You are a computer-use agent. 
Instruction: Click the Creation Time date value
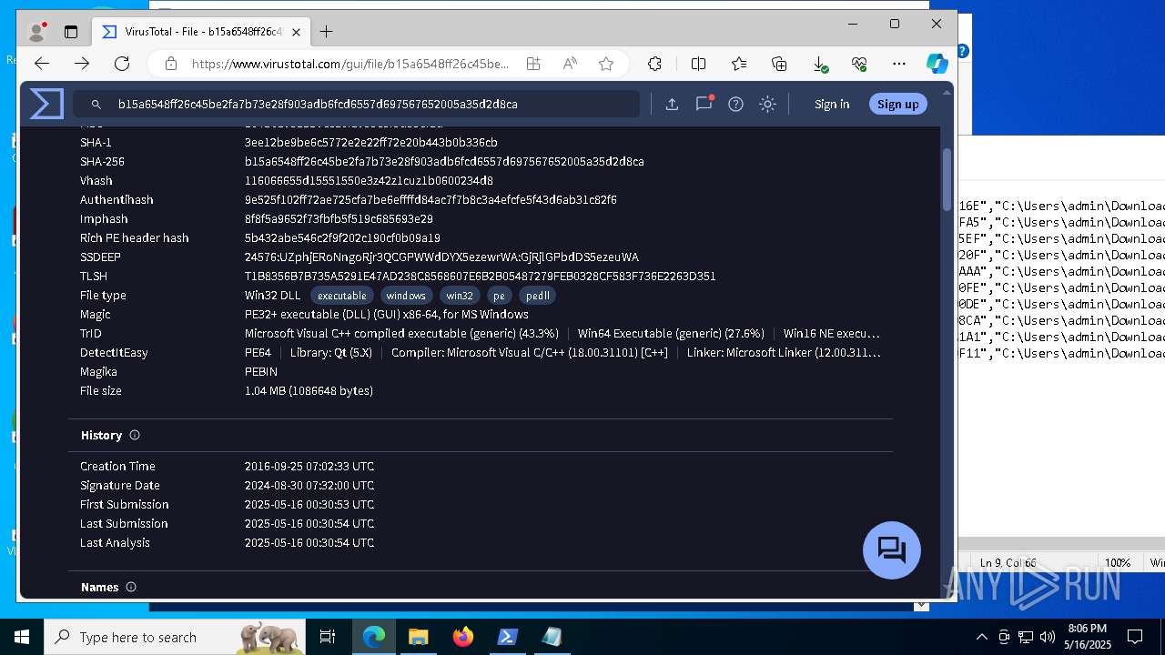point(309,466)
